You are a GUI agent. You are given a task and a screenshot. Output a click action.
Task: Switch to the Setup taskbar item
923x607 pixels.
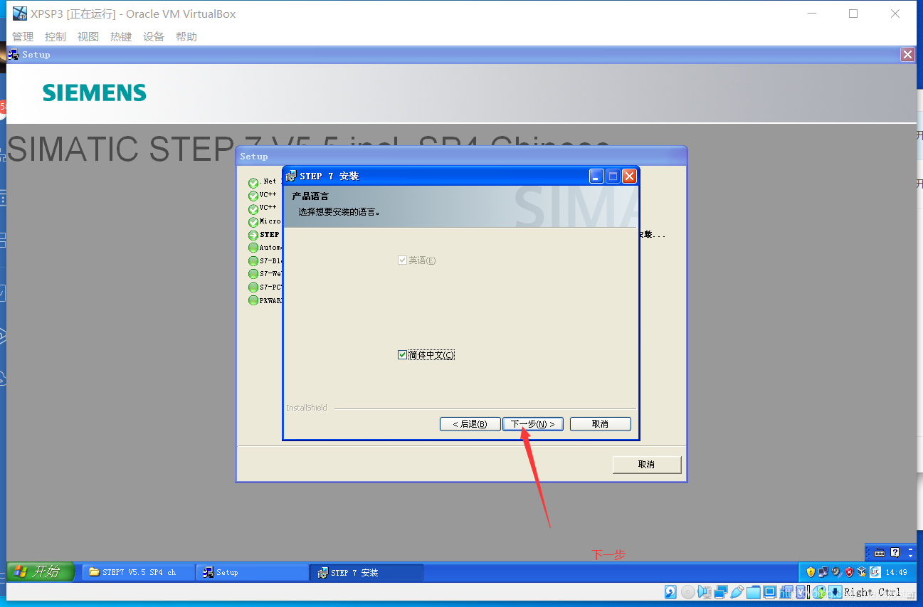click(x=253, y=572)
